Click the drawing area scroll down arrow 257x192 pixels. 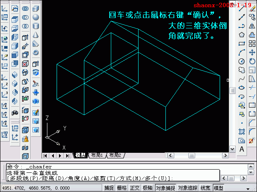pyautogui.click(x=233, y=149)
